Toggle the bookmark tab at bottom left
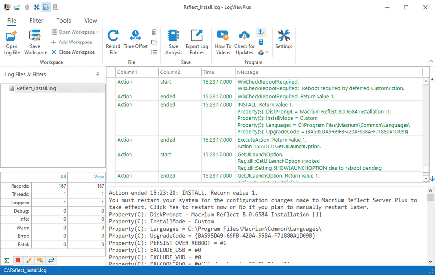The width and height of the screenshot is (435, 275). point(18,261)
